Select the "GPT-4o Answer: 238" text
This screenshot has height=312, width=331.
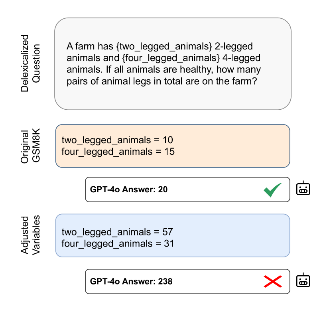(131, 282)
